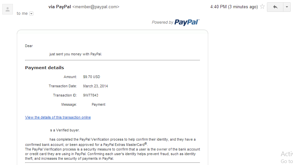Click the $9.70 USD amount
This screenshot has width=293, height=165.
click(x=91, y=77)
